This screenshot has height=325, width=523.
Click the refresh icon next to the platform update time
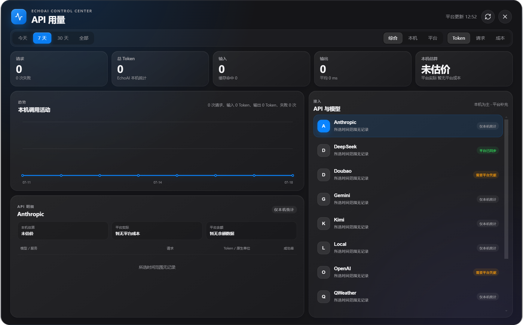tap(488, 17)
